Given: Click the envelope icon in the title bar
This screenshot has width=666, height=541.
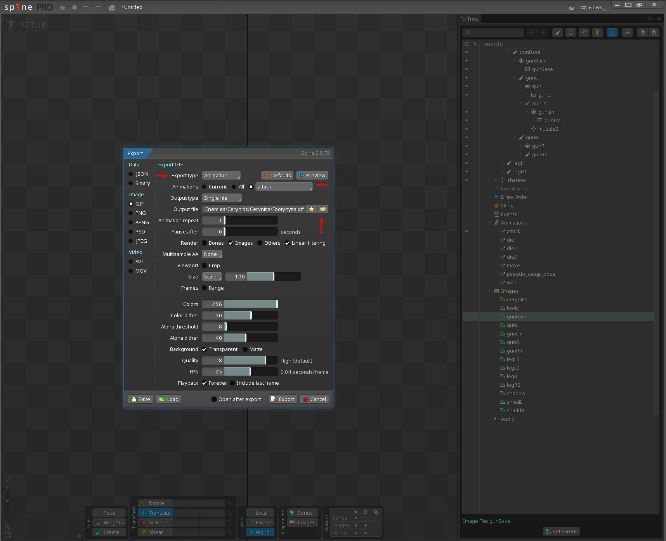Looking at the screenshot, I should pos(112,7).
